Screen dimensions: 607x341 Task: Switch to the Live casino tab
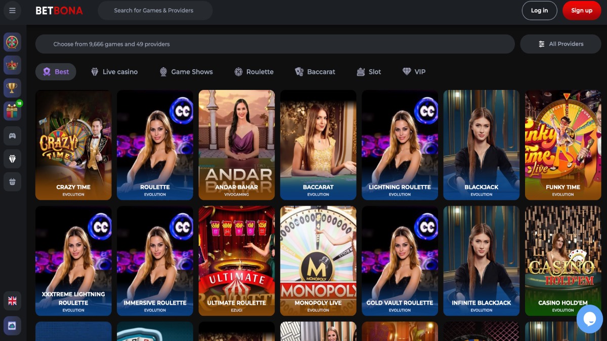pyautogui.click(x=114, y=72)
